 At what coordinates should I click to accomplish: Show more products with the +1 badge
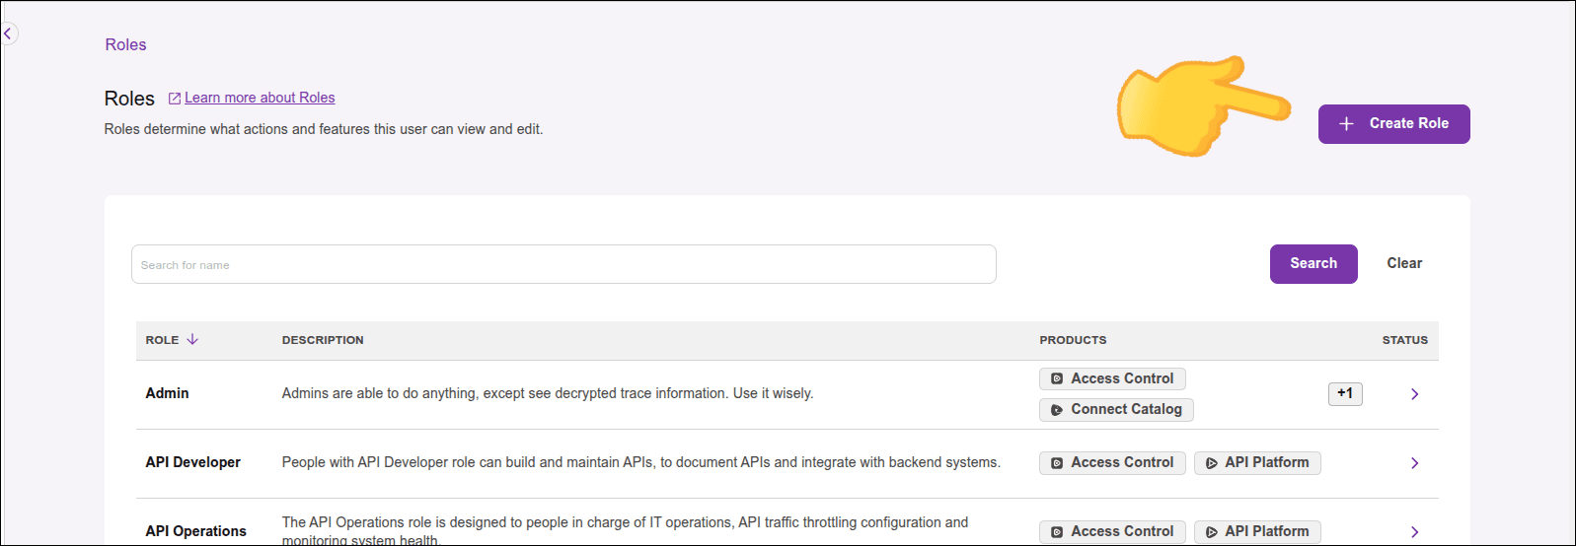(x=1345, y=393)
